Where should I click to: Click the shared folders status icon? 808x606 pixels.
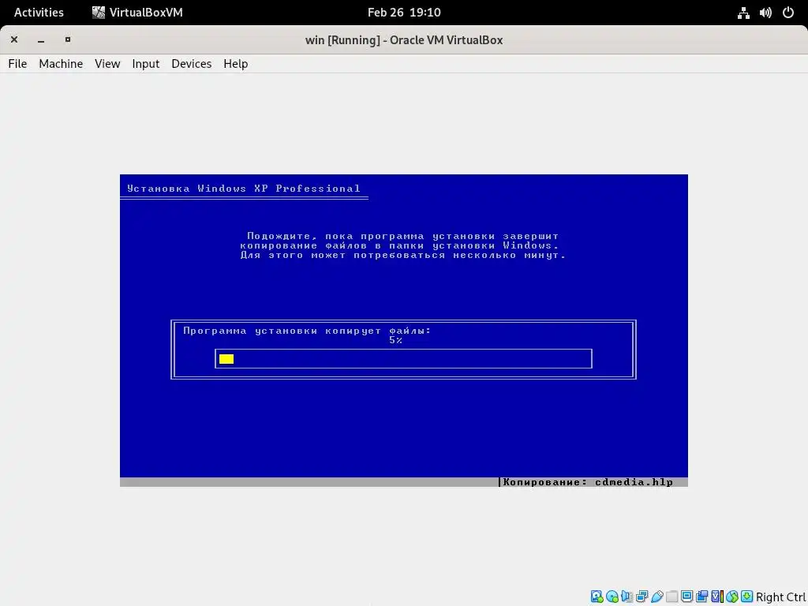click(x=671, y=597)
